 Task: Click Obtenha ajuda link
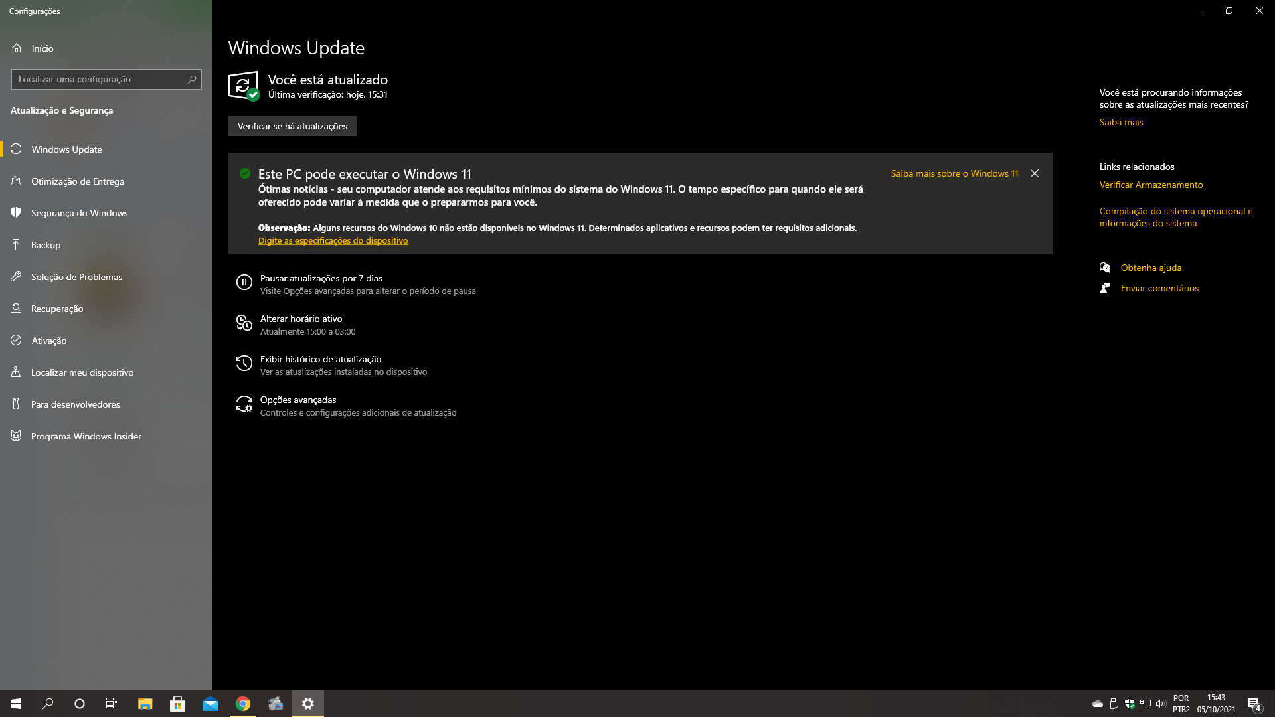1151,268
